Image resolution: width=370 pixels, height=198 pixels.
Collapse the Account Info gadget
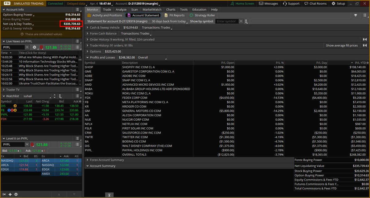pos(3,10)
